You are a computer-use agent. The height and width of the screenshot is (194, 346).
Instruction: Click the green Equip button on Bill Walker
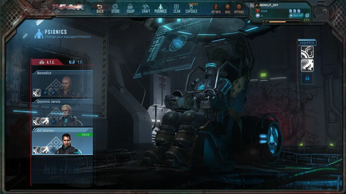coord(85,134)
